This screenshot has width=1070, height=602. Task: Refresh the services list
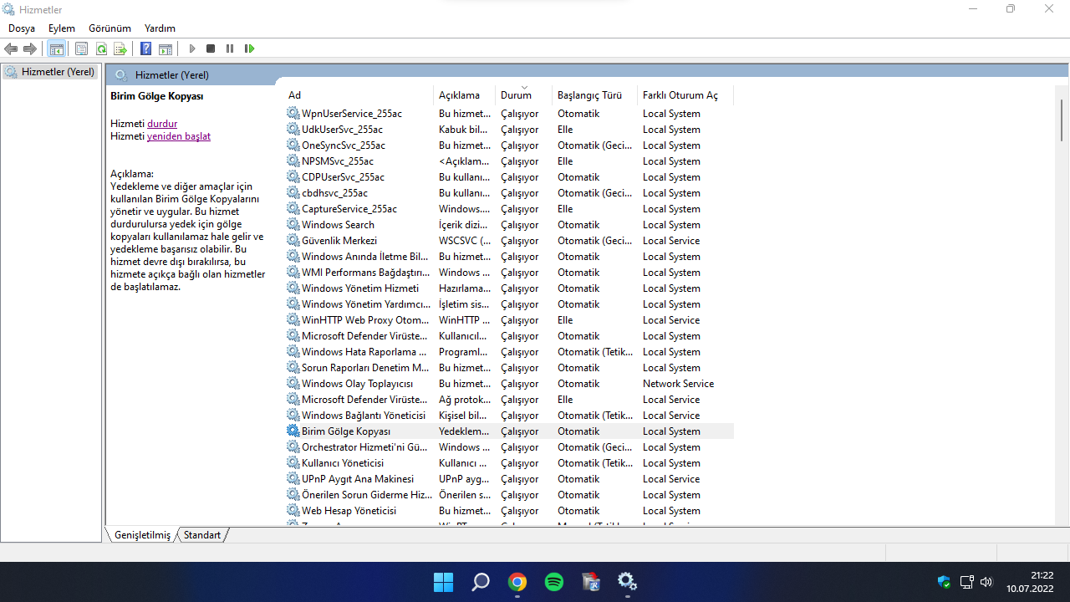101,49
